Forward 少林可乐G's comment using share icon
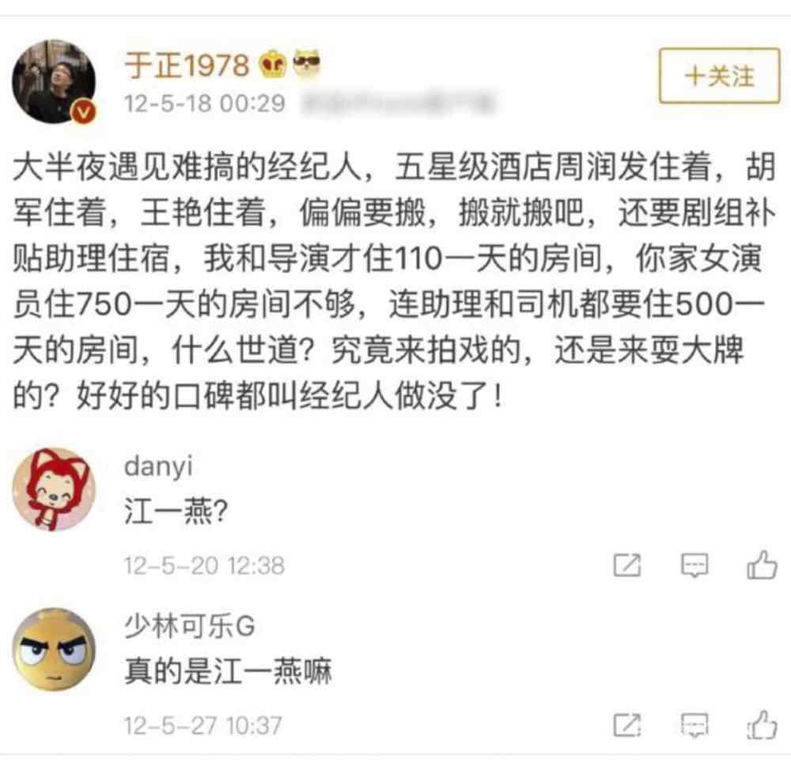Screen dimensions: 791x771 coord(627,725)
